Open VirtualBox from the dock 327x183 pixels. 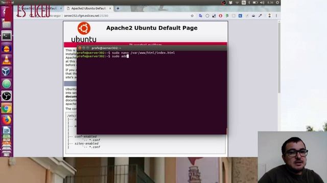click(6, 72)
